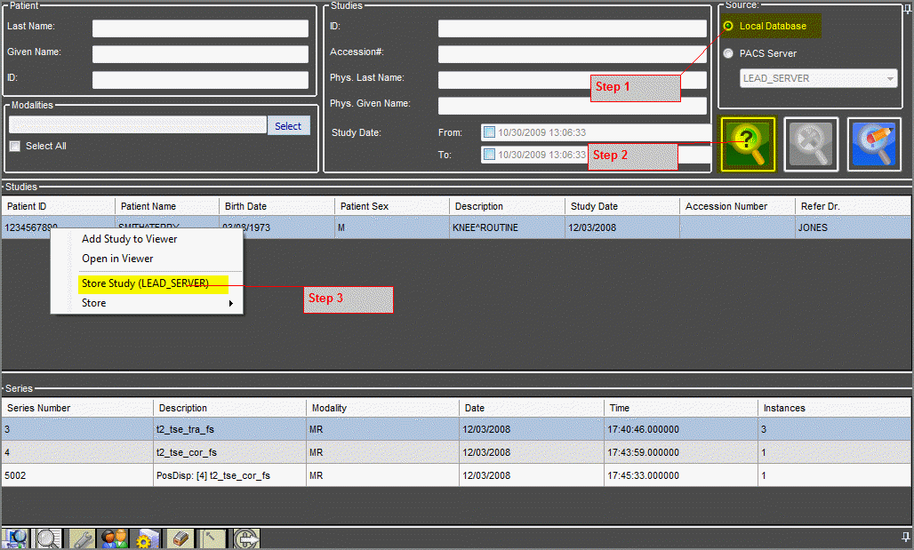Click the patient Last Name input field

[x=200, y=28]
